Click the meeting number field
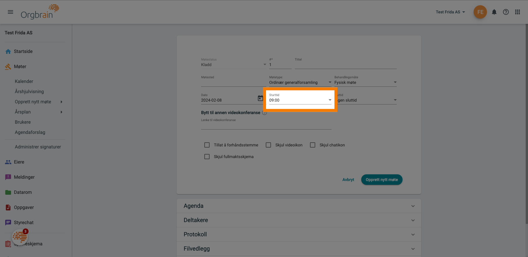 pyautogui.click(x=280, y=65)
